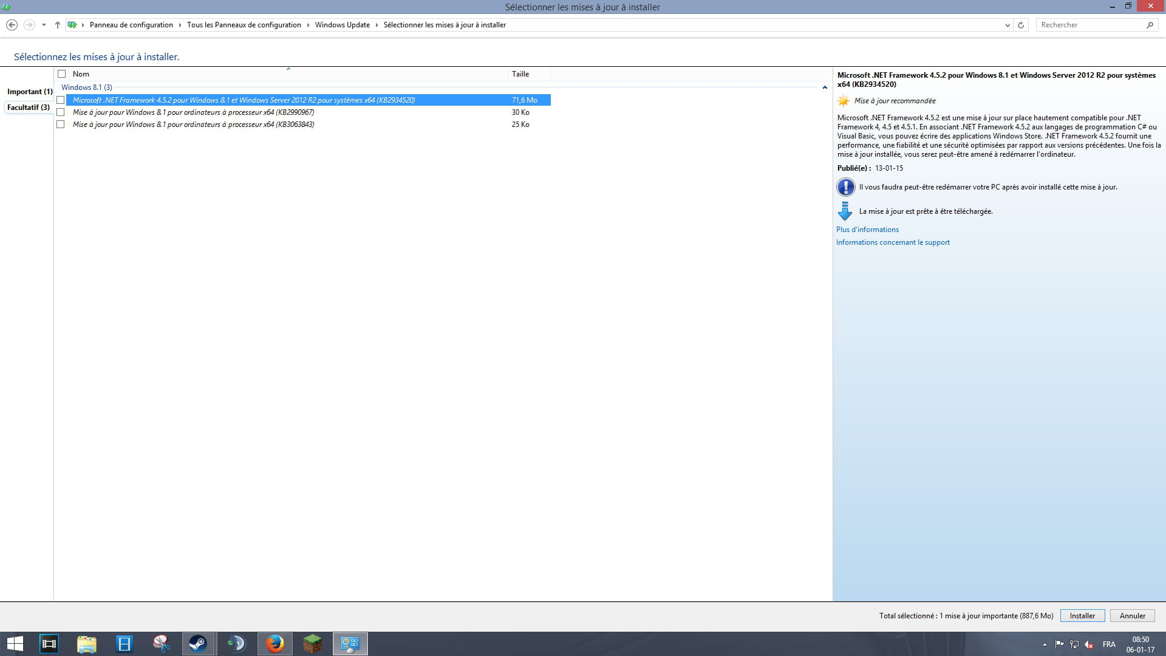
Task: Click the 30 Ko size cell
Action: click(x=520, y=112)
